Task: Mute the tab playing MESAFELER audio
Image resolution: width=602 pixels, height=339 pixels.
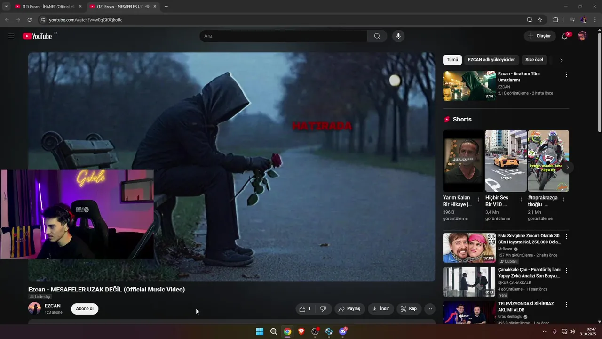Action: click(147, 7)
